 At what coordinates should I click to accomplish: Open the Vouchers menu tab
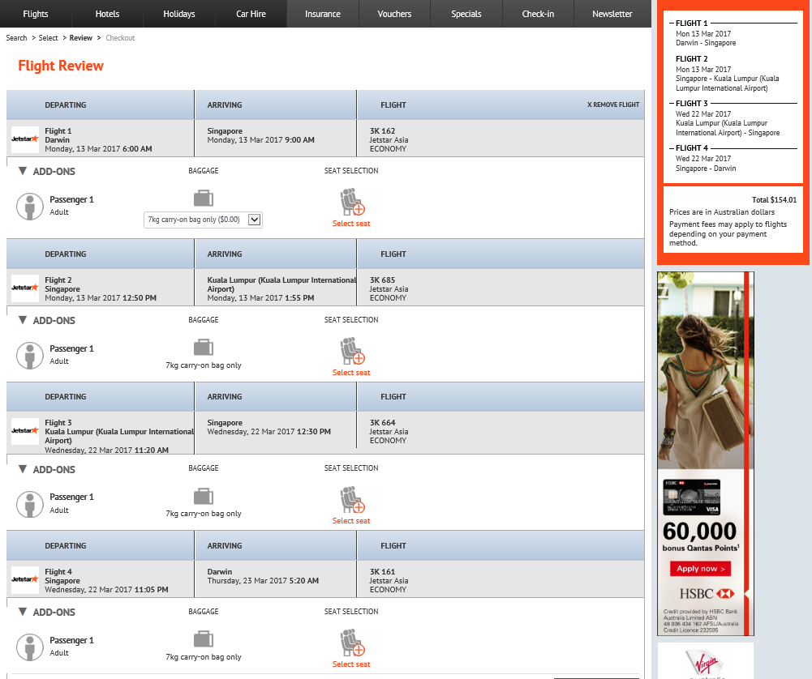point(394,14)
